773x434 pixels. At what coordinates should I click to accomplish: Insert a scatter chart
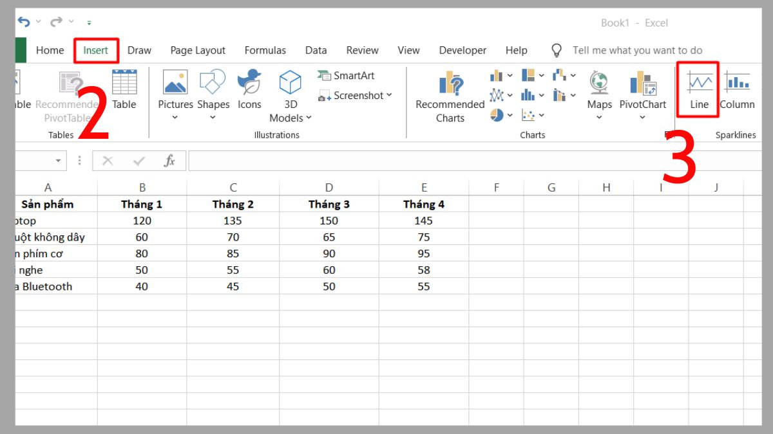528,115
